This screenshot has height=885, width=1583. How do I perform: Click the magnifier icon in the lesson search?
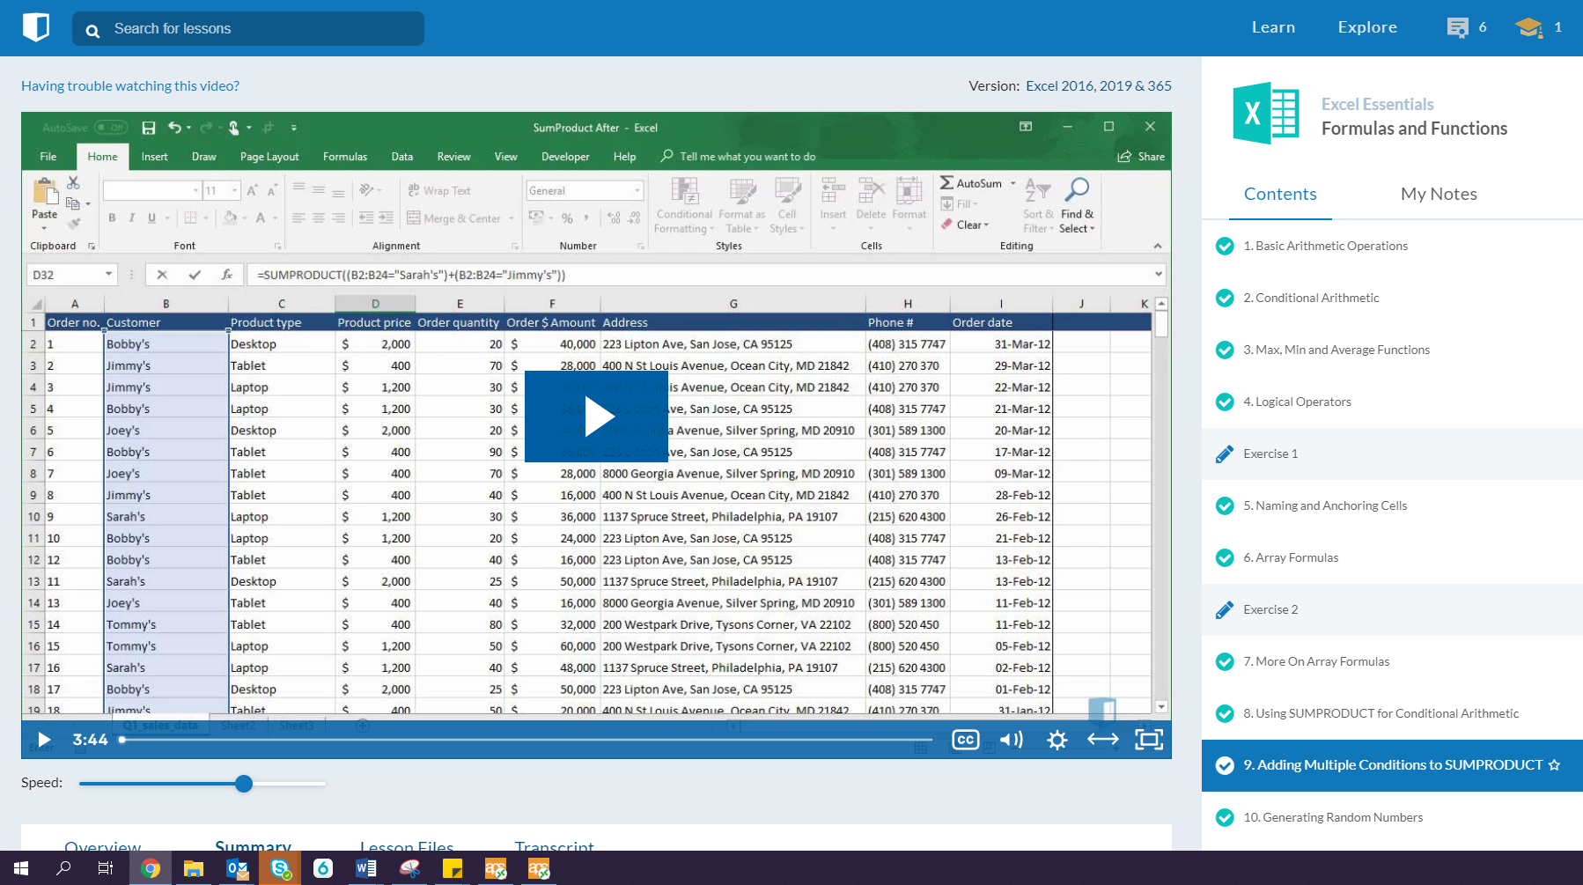point(92,31)
